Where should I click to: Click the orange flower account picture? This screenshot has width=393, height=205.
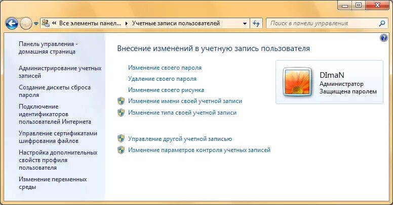point(297,82)
